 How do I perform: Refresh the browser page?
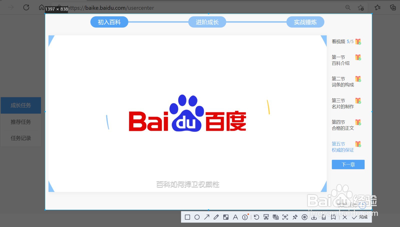(26, 8)
